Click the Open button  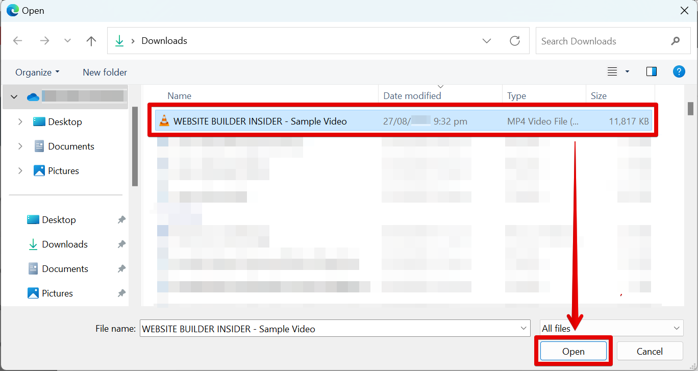click(x=574, y=351)
